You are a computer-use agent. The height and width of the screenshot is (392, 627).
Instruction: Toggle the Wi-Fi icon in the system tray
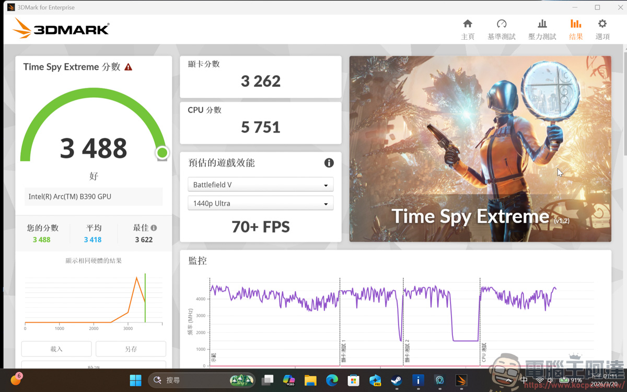(x=540, y=380)
